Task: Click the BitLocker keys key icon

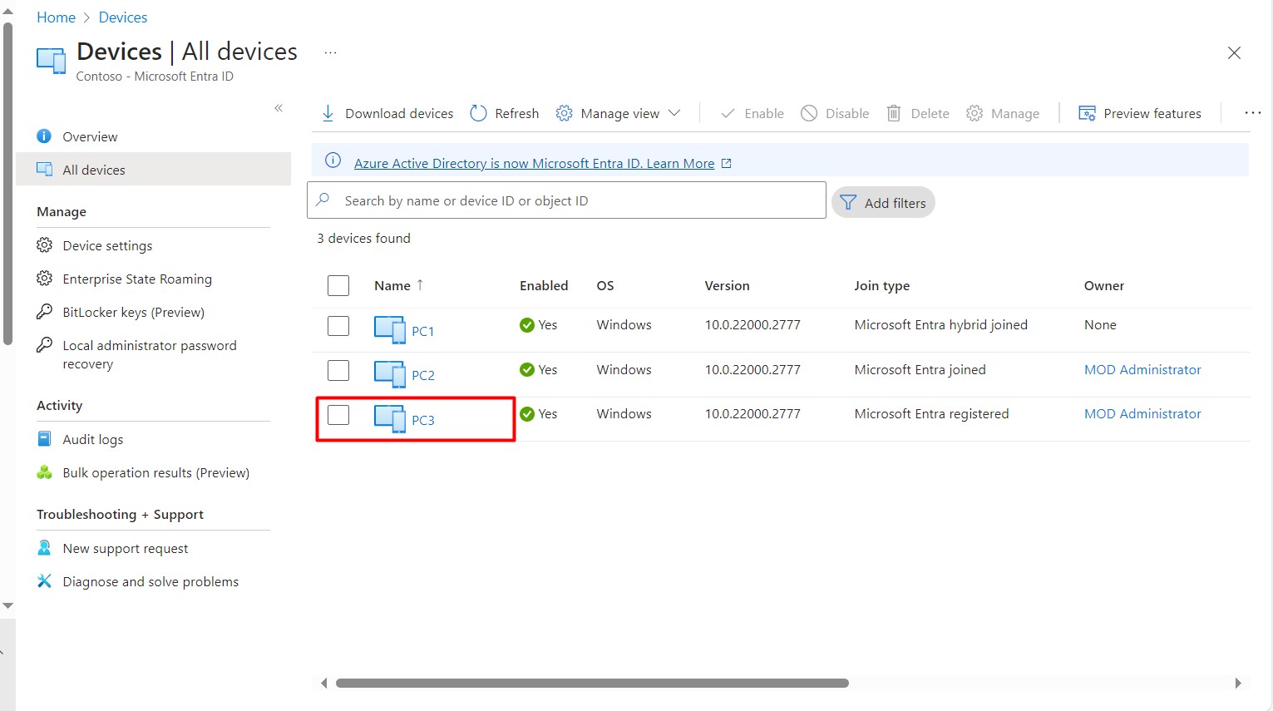Action: pos(44,312)
